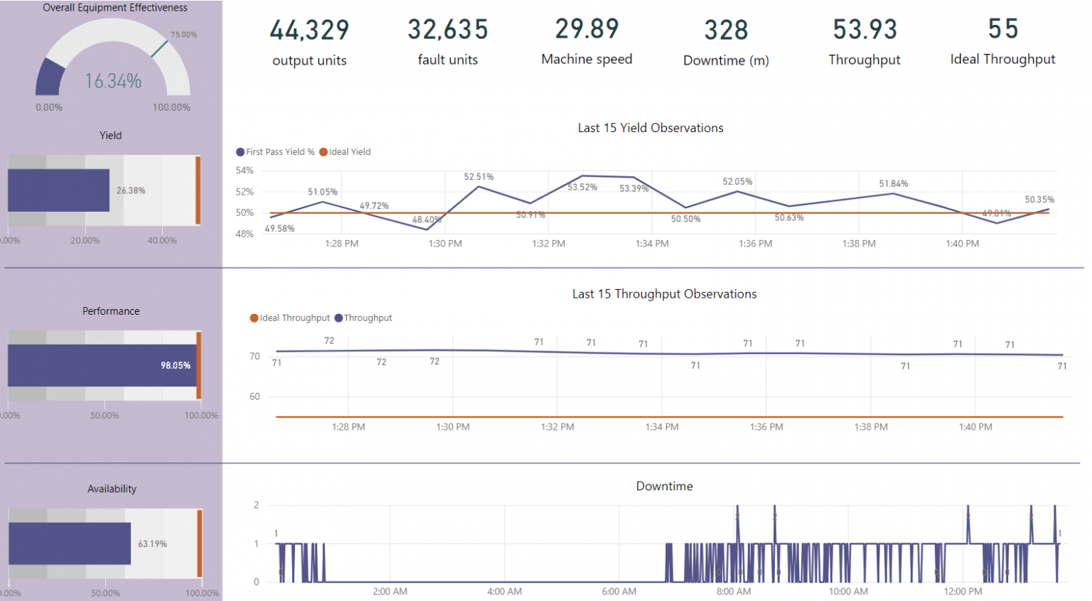The height and width of the screenshot is (601, 1092).
Task: Click the Downtime chart title
Action: 663,486
